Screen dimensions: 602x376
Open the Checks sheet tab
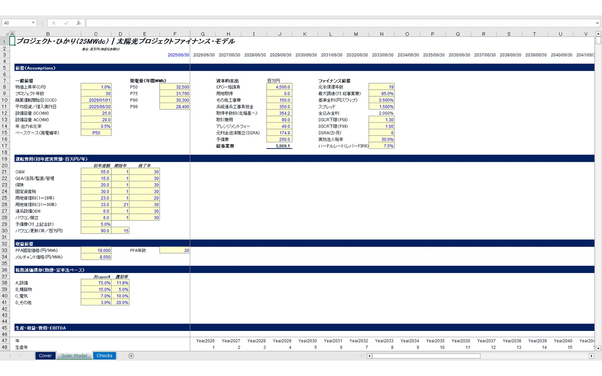coord(105,356)
